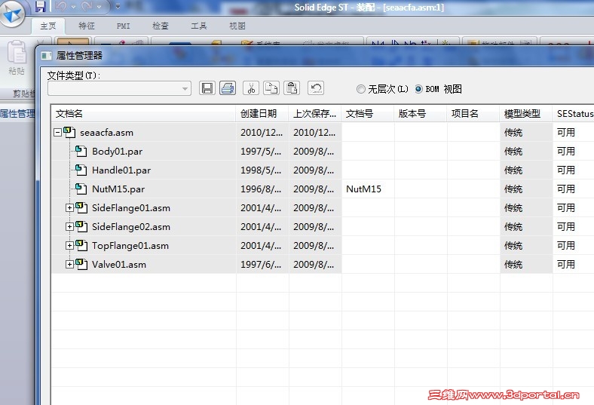Click the 1997/6 creation date of Valve01.asm
This screenshot has width=594, height=405.
tap(262, 264)
